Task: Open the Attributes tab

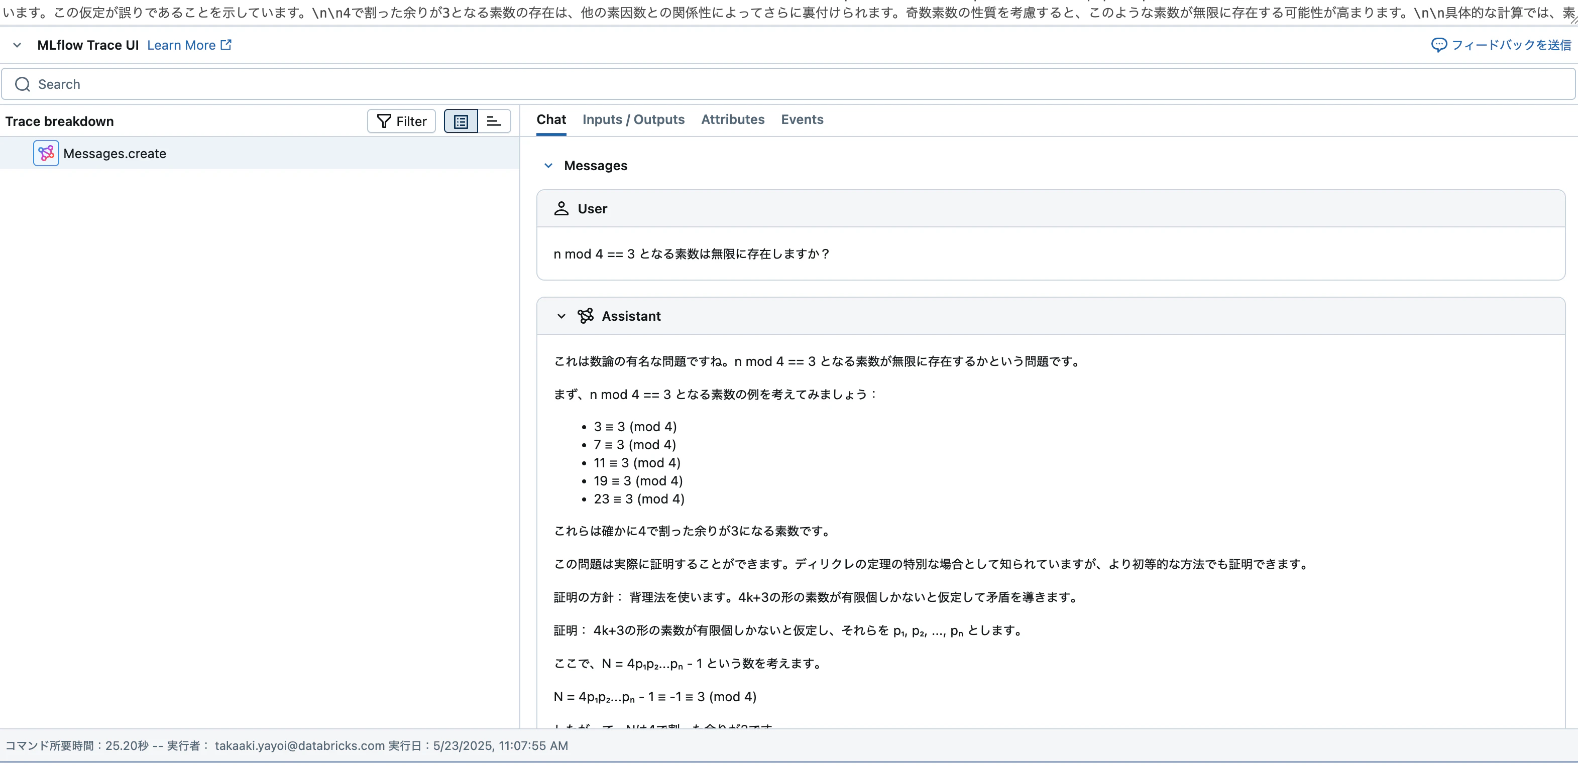Action: (x=733, y=120)
